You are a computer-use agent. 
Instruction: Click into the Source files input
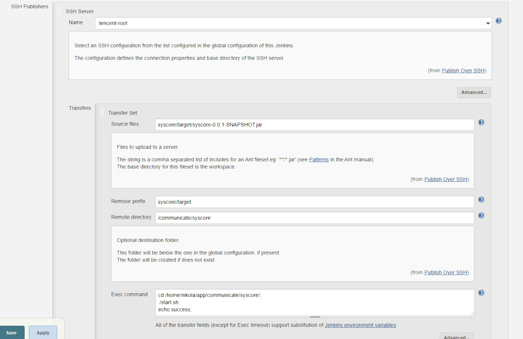315,125
